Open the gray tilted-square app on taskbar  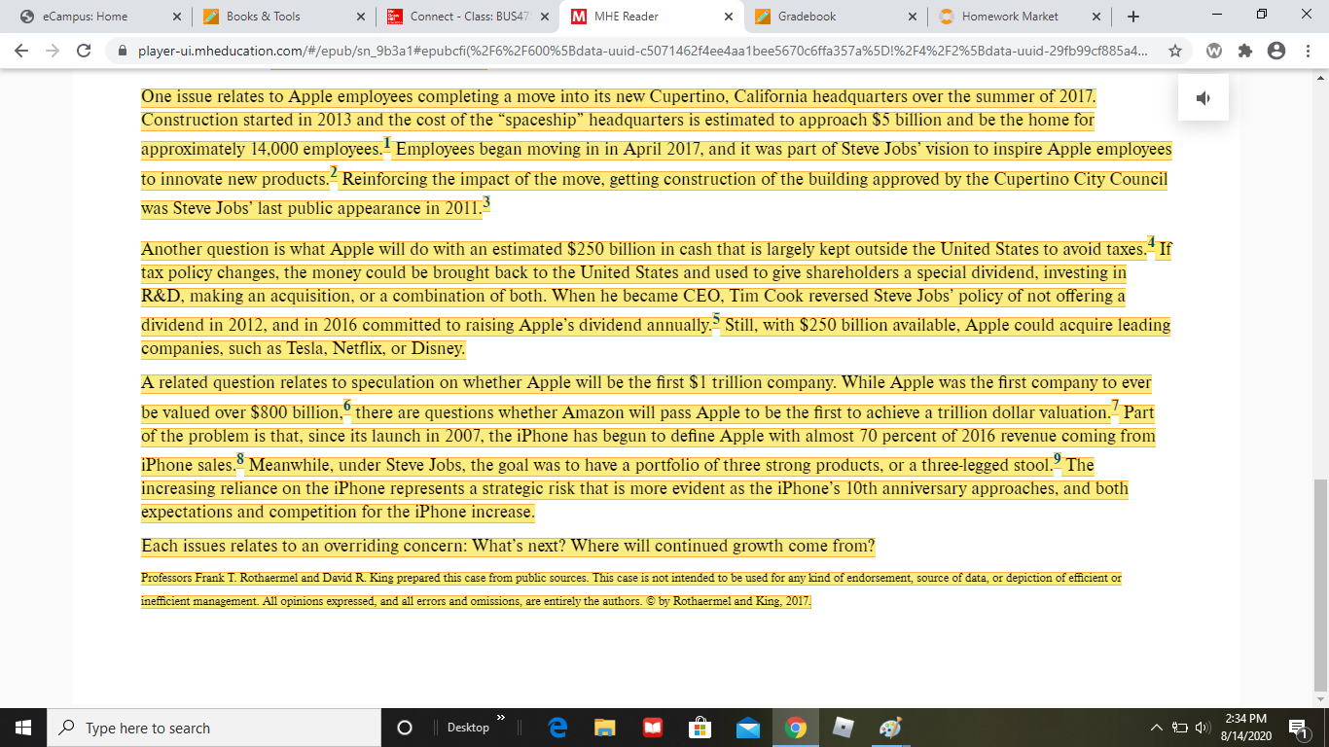pos(844,728)
